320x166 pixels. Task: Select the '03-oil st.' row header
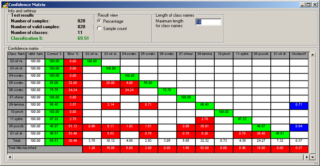tap(17, 70)
